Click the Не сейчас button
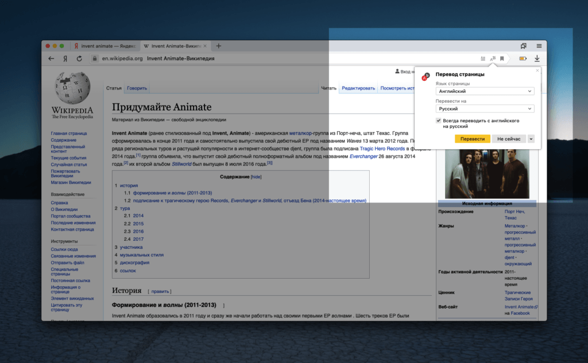This screenshot has height=363, width=588. click(x=509, y=139)
